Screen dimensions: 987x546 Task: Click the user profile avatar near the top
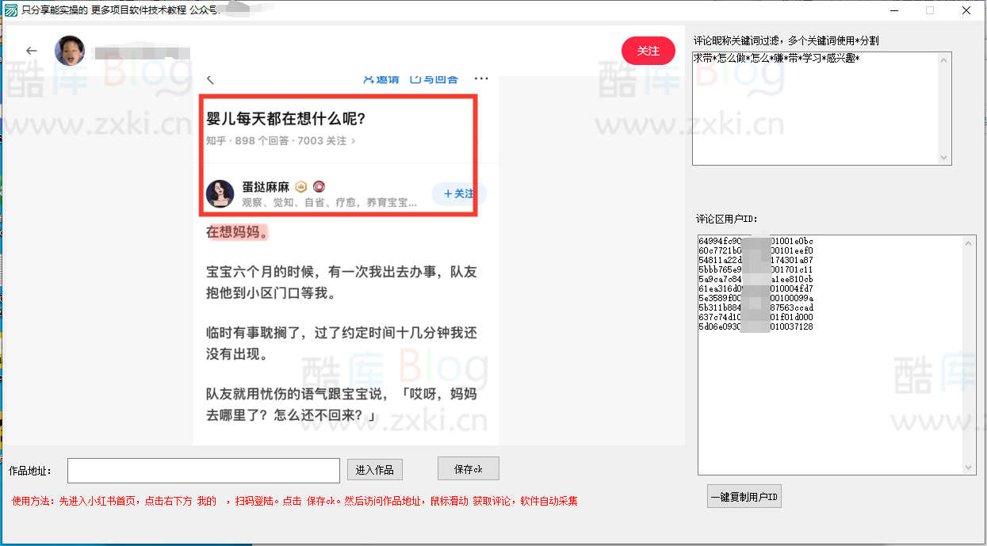[x=71, y=50]
